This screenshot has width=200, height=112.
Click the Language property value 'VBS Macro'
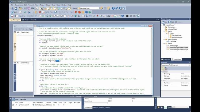[184, 78]
